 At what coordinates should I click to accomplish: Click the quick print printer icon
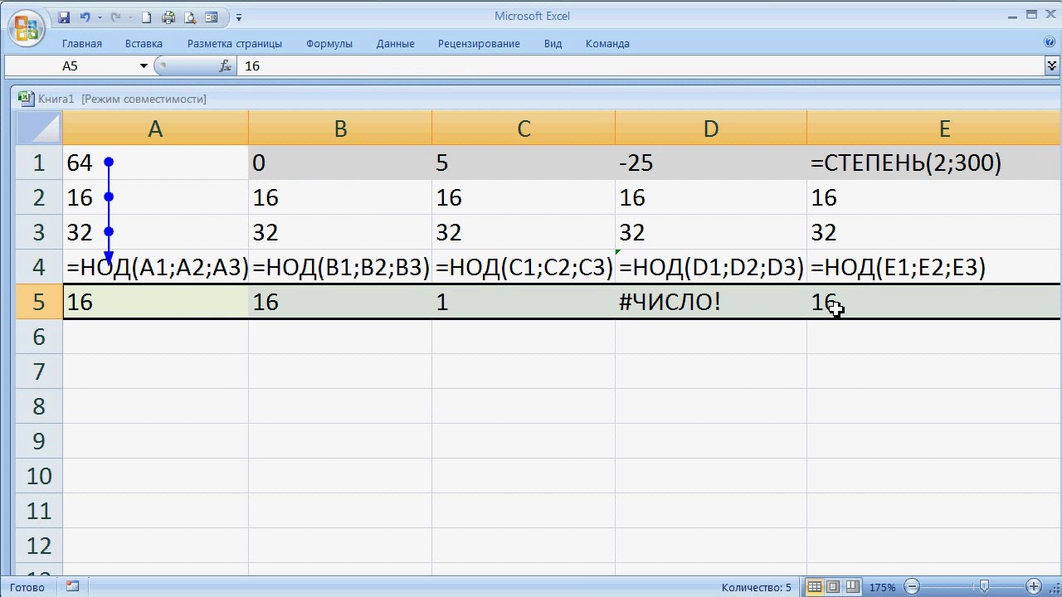pos(168,17)
